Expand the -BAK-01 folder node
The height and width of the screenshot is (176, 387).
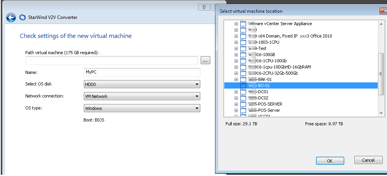click(x=236, y=79)
